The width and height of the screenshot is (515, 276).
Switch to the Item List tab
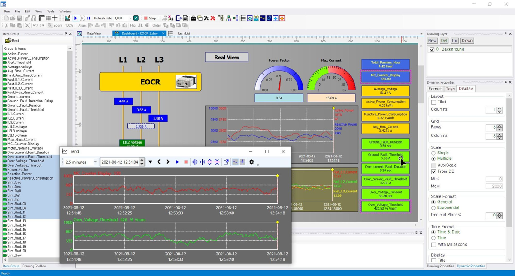point(184,33)
